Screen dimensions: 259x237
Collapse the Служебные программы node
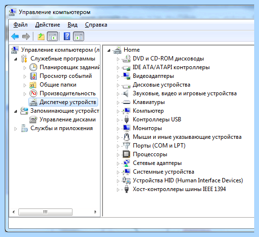15,59
